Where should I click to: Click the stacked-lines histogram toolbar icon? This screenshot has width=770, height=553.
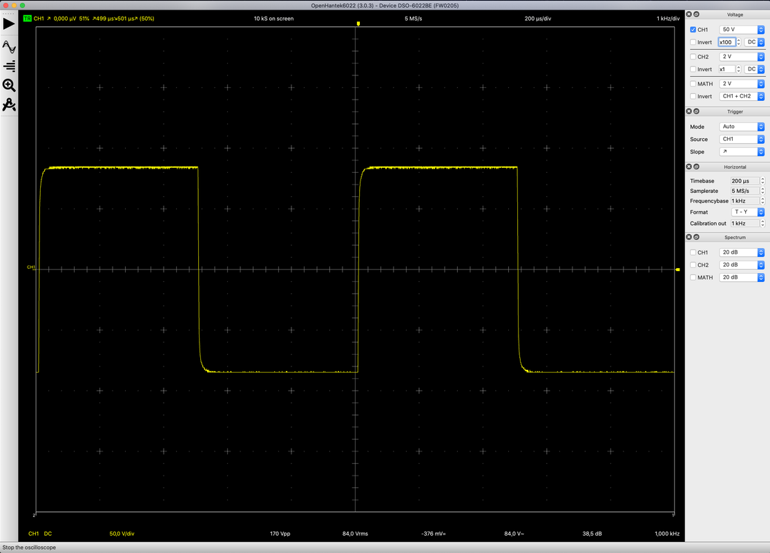point(9,66)
